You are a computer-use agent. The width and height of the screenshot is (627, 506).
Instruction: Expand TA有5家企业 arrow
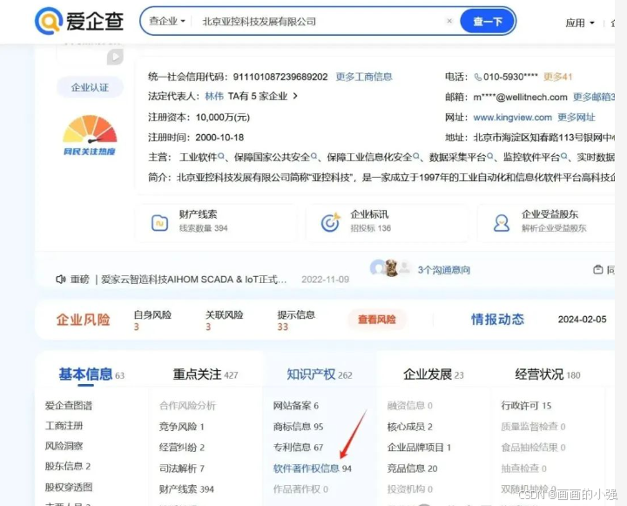click(295, 96)
